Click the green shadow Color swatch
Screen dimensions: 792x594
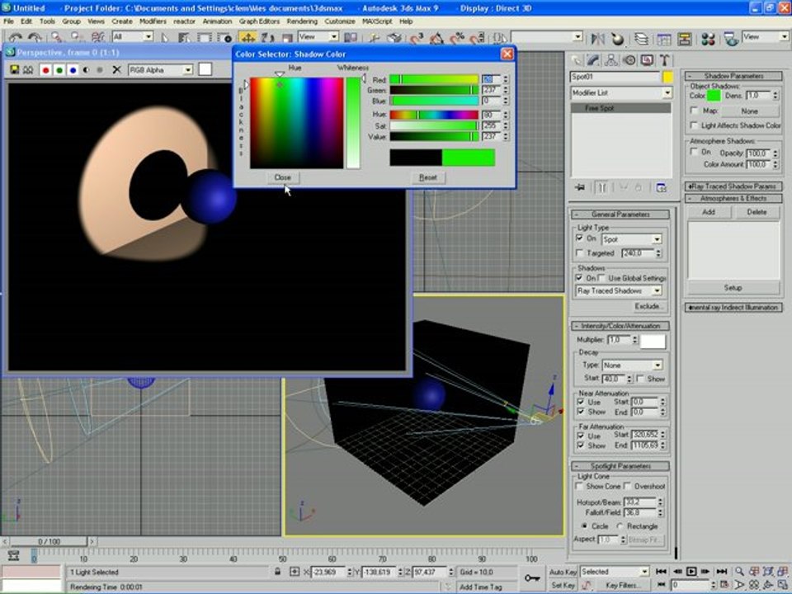(x=713, y=96)
